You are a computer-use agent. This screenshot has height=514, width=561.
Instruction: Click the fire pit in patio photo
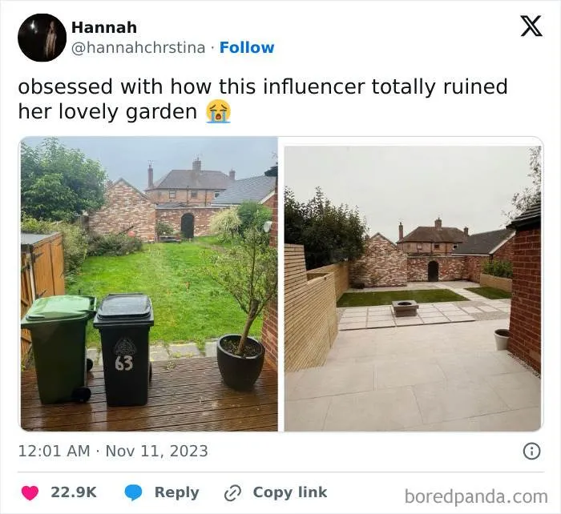[405, 308]
